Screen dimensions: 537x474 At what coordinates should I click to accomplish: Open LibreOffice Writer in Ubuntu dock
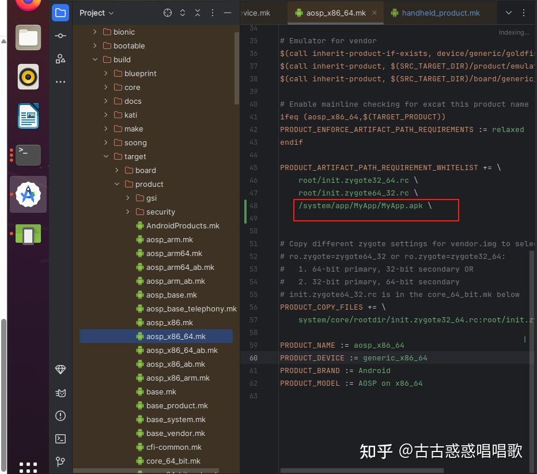[28, 116]
